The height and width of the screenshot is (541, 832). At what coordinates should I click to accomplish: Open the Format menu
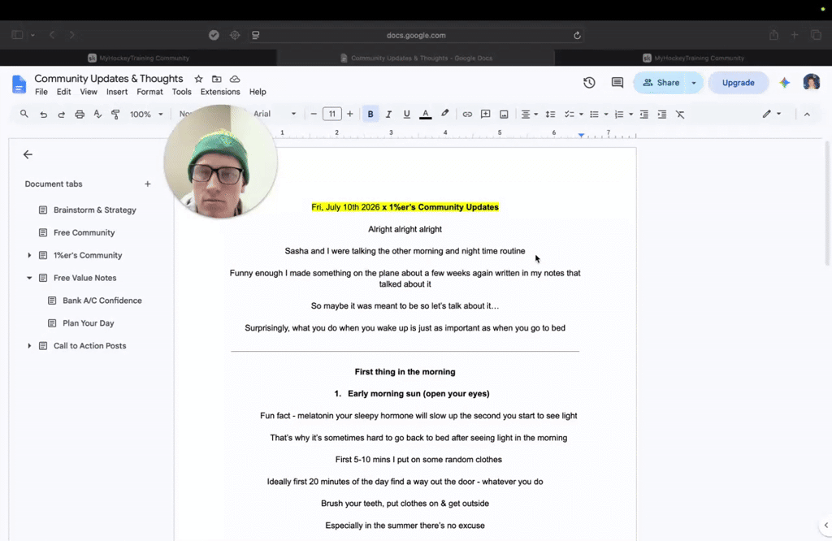tap(149, 92)
